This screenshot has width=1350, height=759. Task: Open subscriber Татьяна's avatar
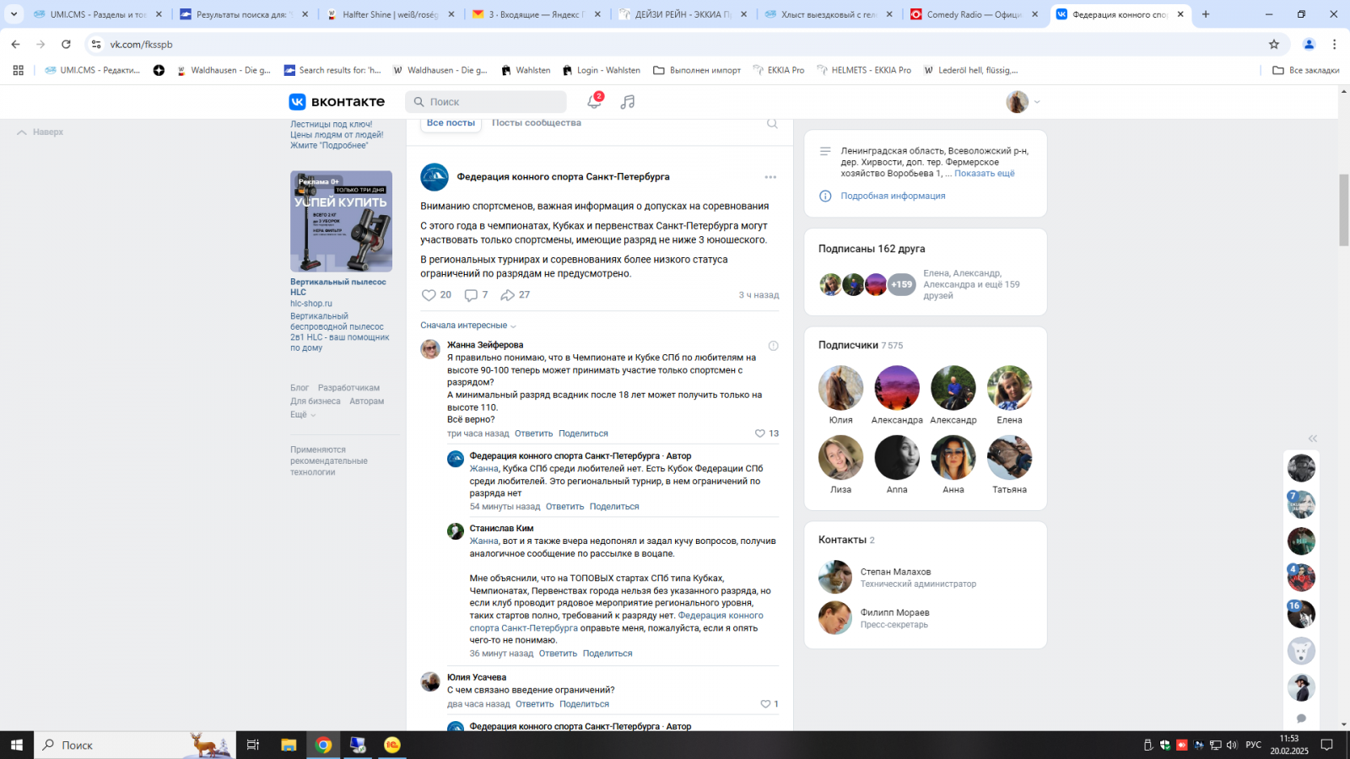(1009, 457)
